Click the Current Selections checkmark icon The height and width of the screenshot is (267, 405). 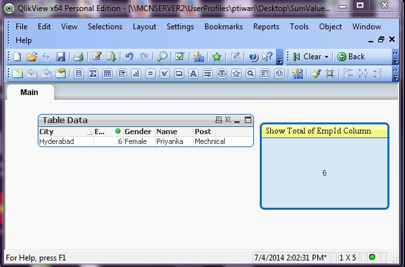(180, 56)
